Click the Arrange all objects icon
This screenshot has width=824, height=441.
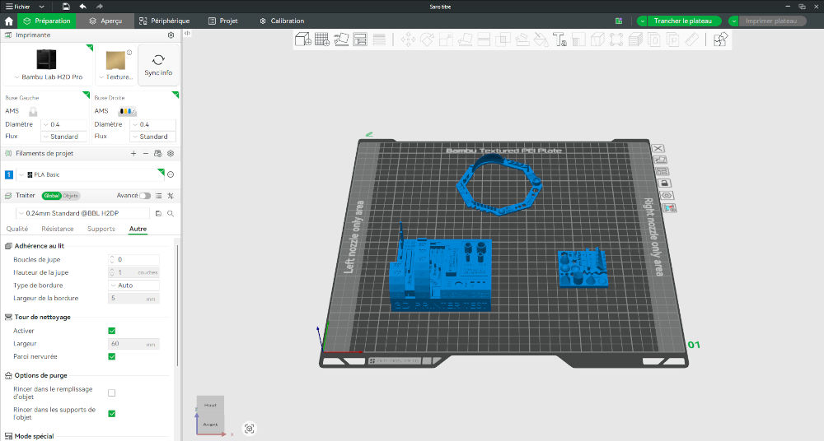(360, 39)
